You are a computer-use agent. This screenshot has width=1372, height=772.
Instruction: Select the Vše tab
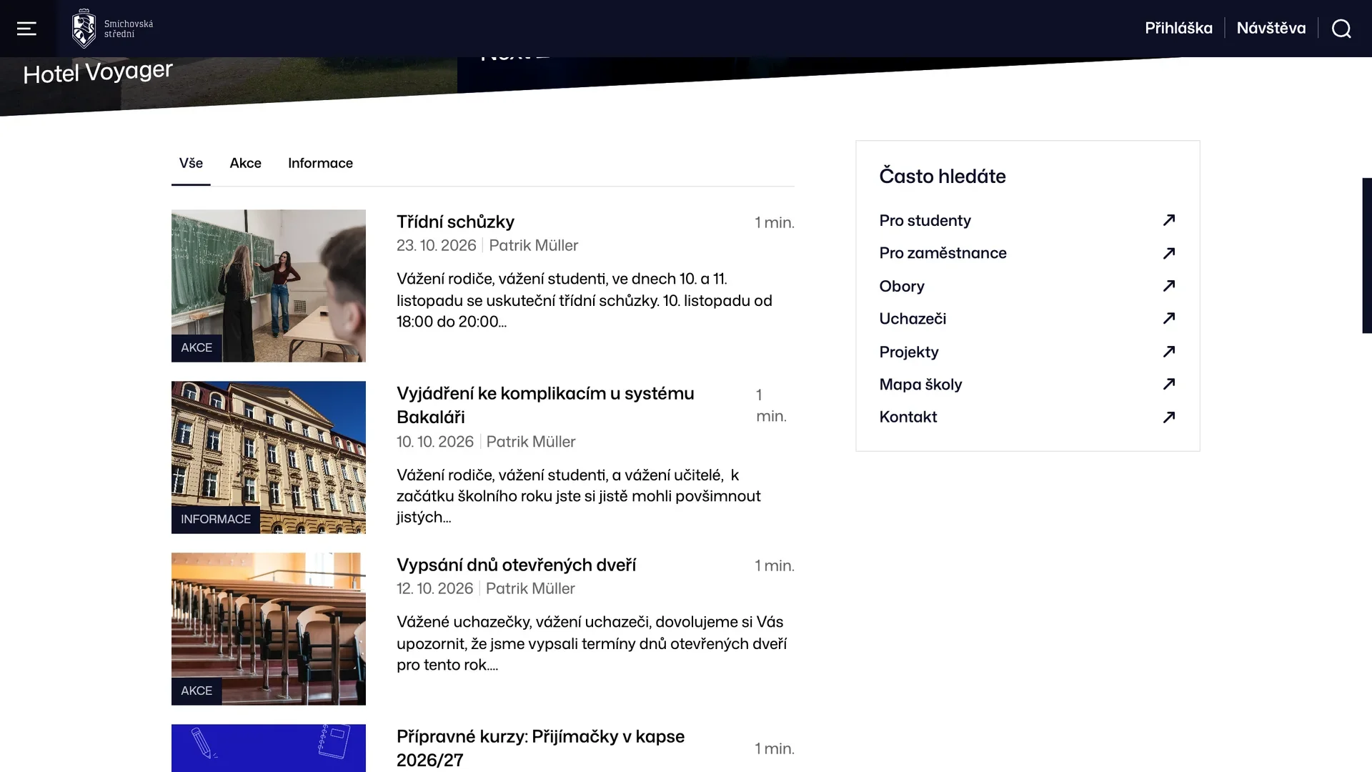point(191,163)
